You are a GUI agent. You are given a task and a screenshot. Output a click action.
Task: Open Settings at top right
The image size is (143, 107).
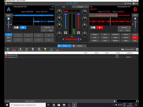click(128, 4)
